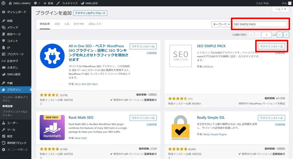Switch to the おすすめ tab
The height and width of the screenshot is (159, 293).
coord(79,24)
